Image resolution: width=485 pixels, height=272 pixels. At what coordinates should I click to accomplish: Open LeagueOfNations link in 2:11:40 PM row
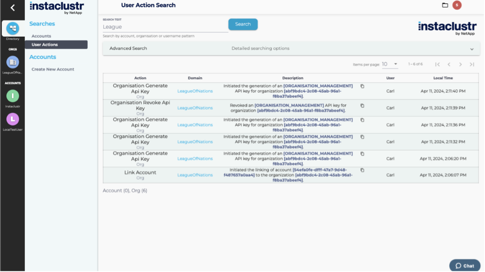pos(196,91)
